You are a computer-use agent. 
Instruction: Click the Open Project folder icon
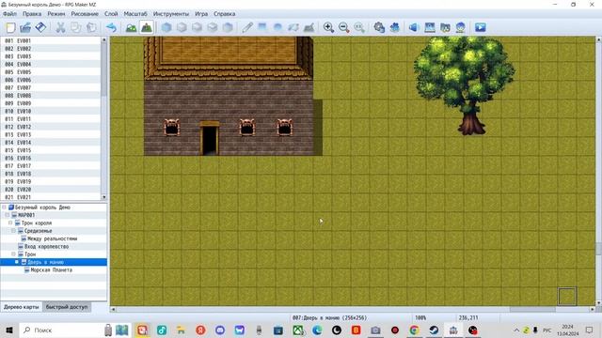click(x=25, y=27)
